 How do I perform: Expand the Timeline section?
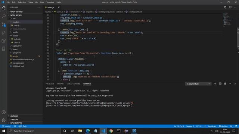coord(25,119)
